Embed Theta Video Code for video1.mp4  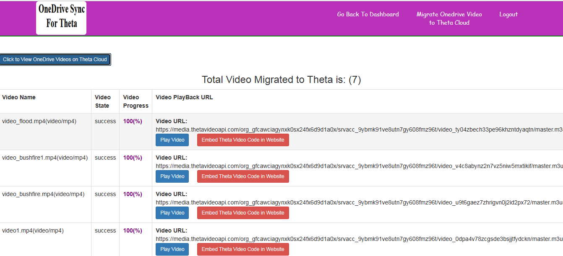pos(243,249)
